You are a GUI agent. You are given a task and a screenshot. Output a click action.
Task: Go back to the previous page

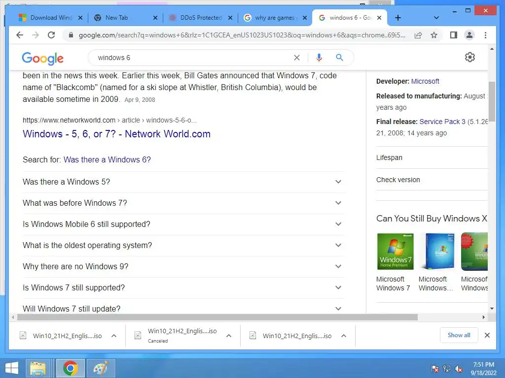point(20,35)
